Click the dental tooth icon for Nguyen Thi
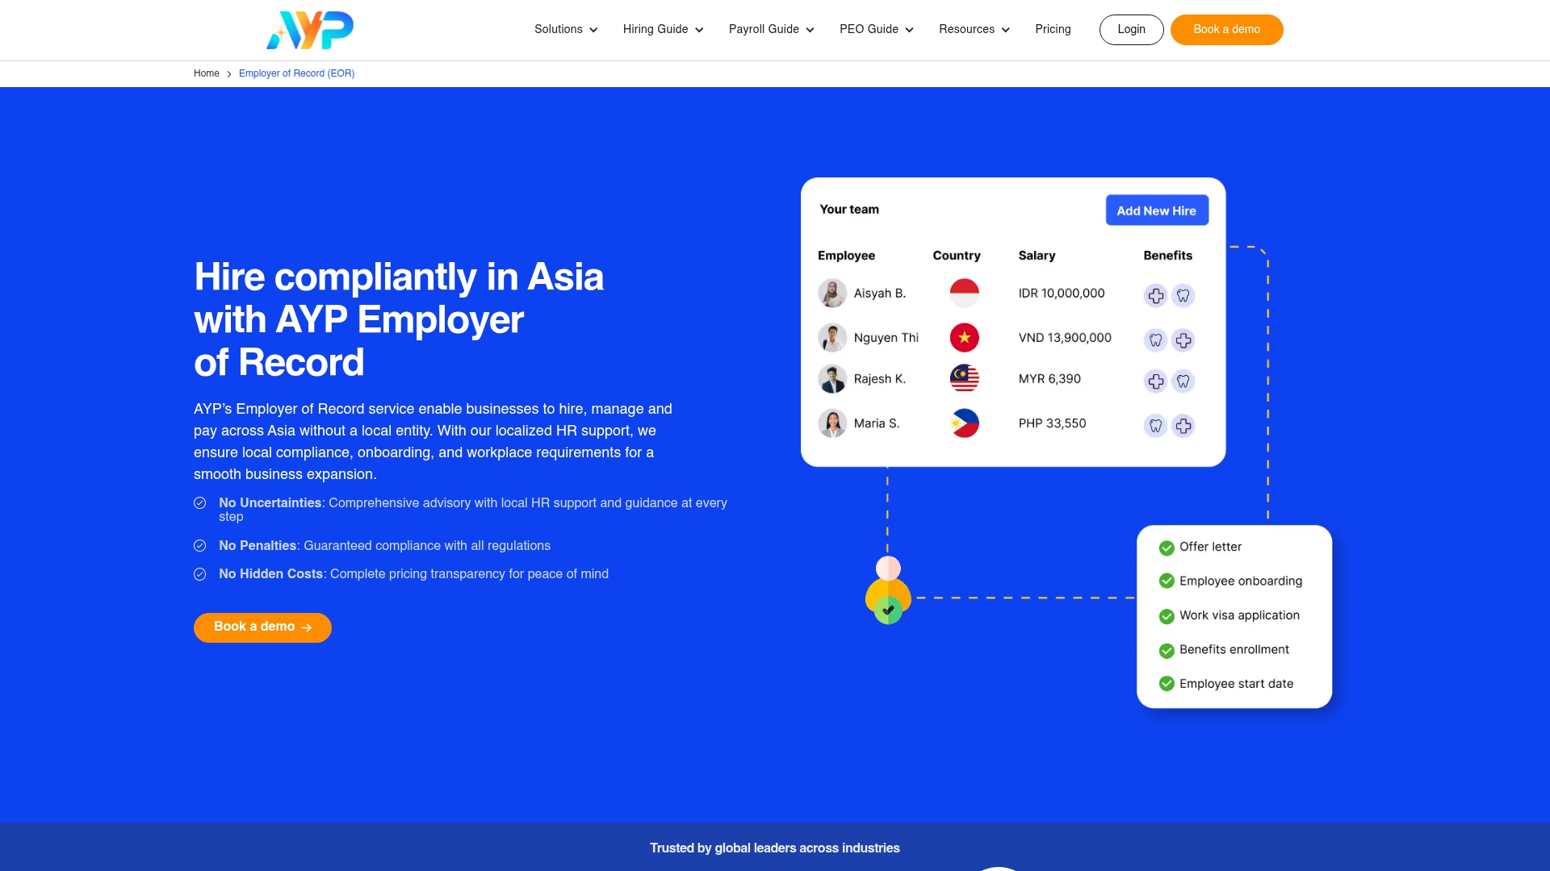 (1158, 340)
